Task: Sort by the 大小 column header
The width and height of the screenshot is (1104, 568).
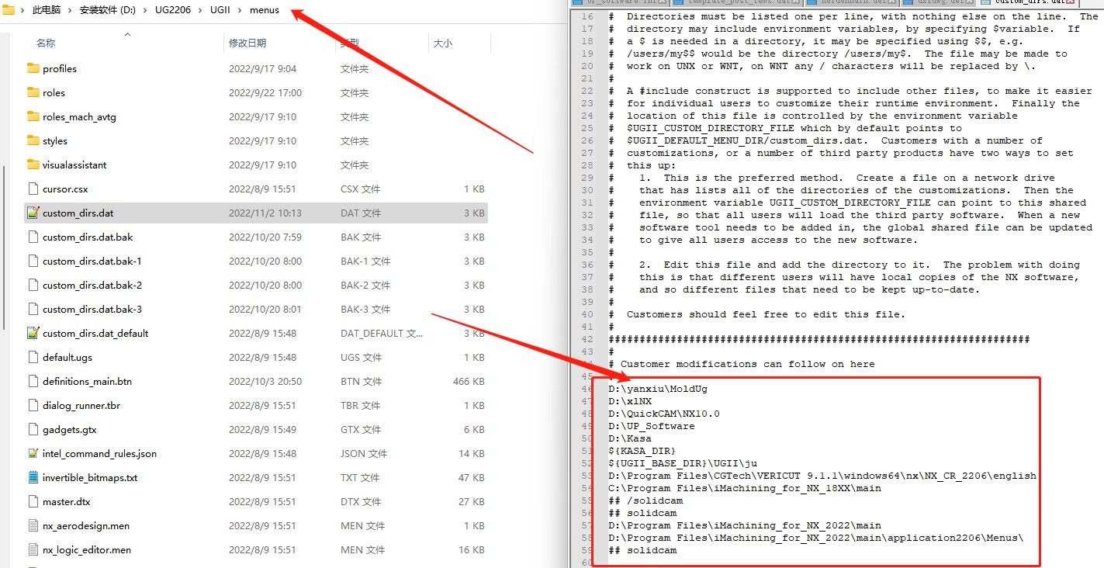Action: click(x=442, y=43)
